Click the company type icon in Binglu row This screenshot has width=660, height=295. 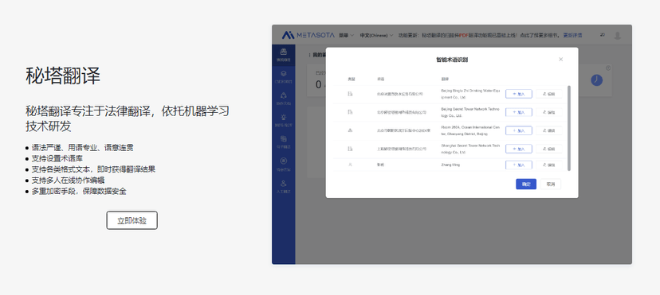pyautogui.click(x=350, y=94)
